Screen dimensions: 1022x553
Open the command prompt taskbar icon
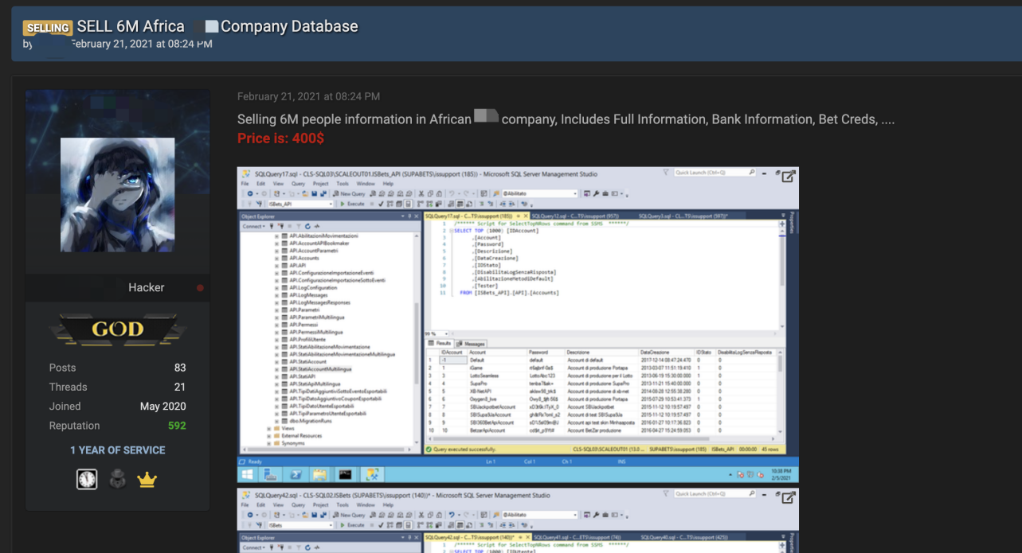point(345,474)
